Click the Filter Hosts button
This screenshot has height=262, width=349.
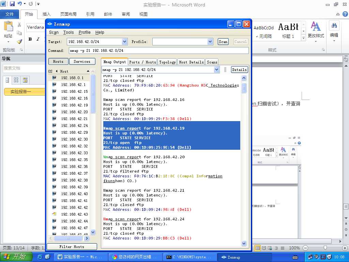point(72,247)
